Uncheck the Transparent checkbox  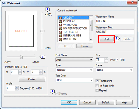tap(97, 81)
